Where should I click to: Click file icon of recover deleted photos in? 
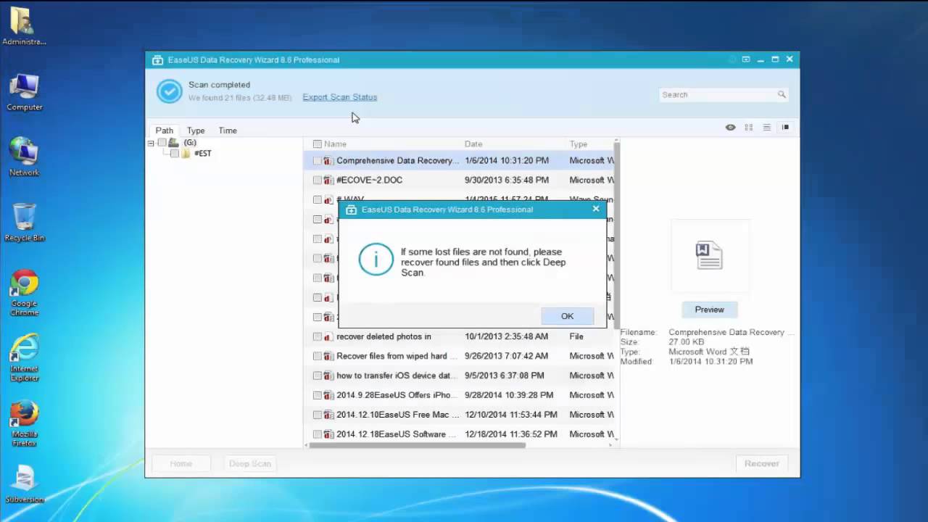coord(328,337)
